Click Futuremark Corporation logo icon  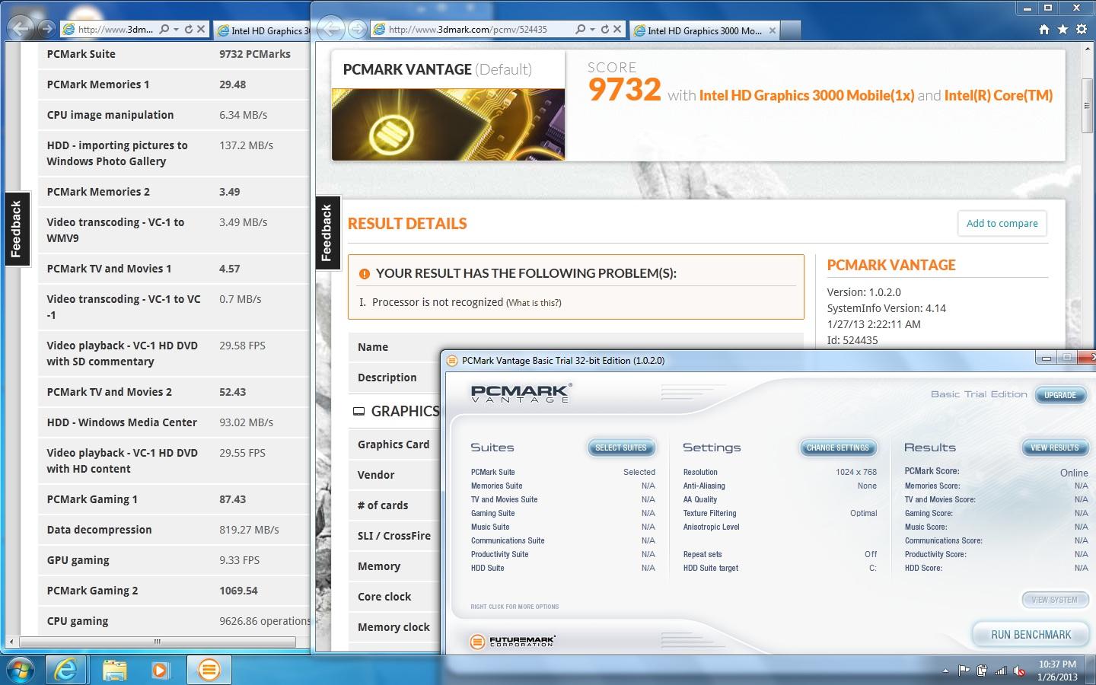(x=477, y=642)
